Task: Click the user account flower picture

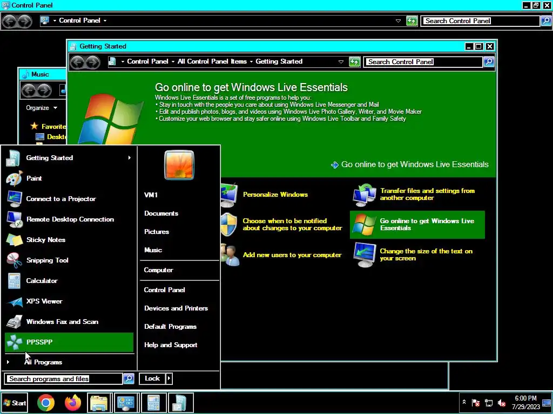Action: coord(179,165)
